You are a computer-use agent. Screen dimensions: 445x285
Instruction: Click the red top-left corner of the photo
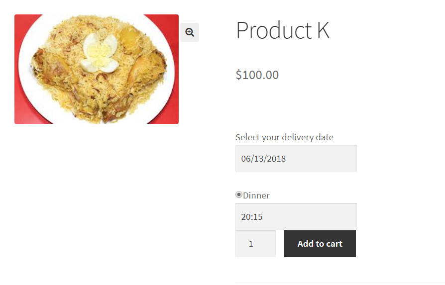[23, 23]
